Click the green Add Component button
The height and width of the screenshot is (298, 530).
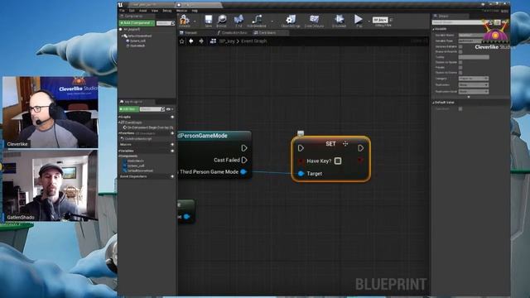[x=137, y=23]
